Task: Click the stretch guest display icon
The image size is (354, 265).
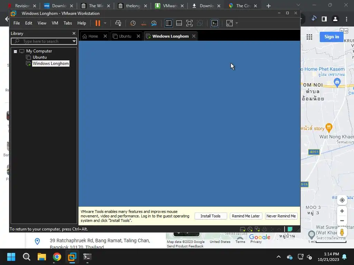Action: 230,23
